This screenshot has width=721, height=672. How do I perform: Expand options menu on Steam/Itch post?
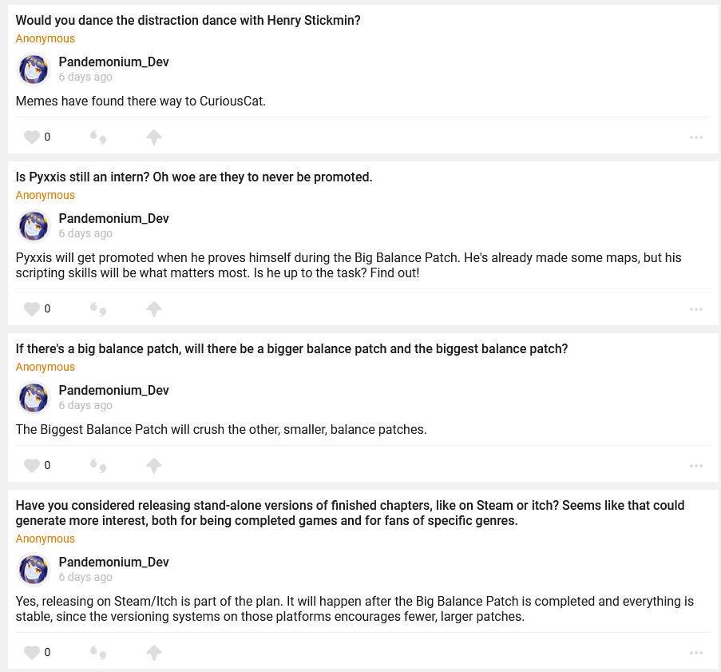coord(696,653)
